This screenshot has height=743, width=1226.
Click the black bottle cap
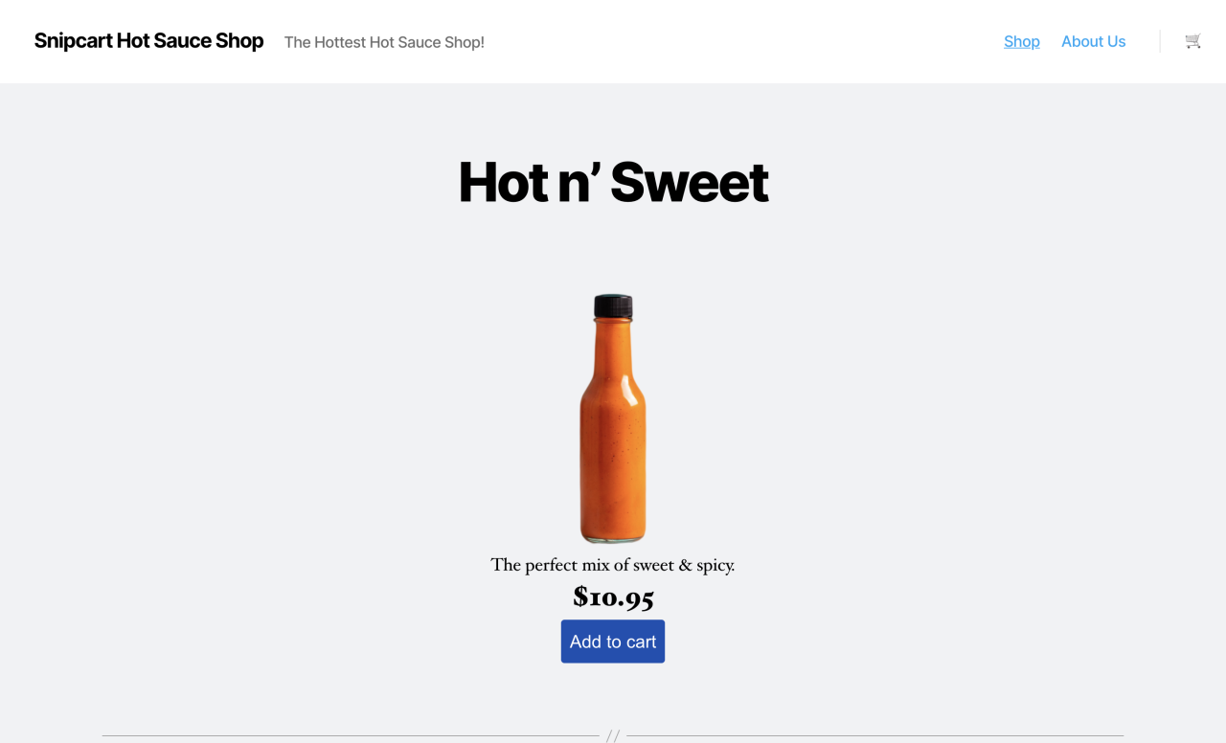[613, 306]
